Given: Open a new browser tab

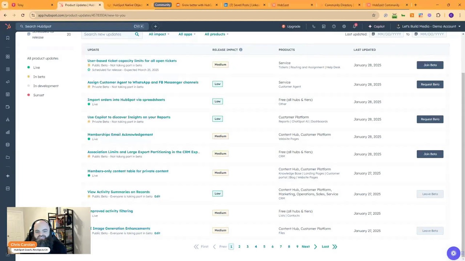Looking at the screenshot, I should (x=416, y=5).
